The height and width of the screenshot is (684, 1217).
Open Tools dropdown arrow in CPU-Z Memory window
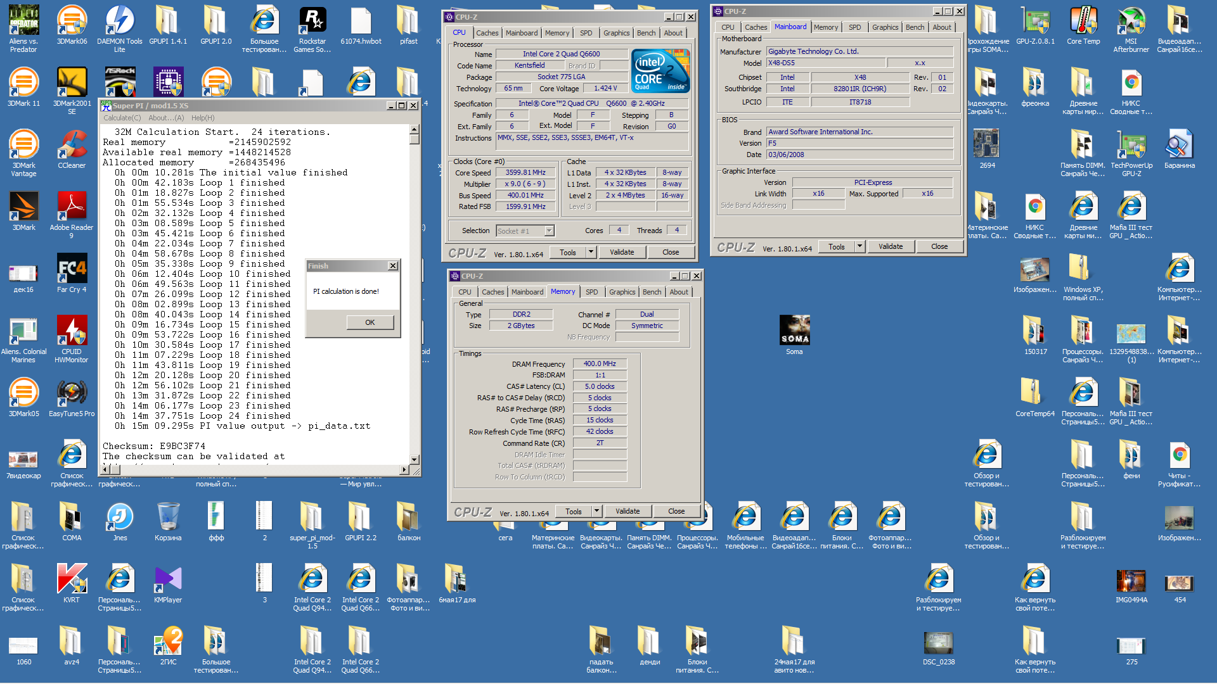click(596, 511)
